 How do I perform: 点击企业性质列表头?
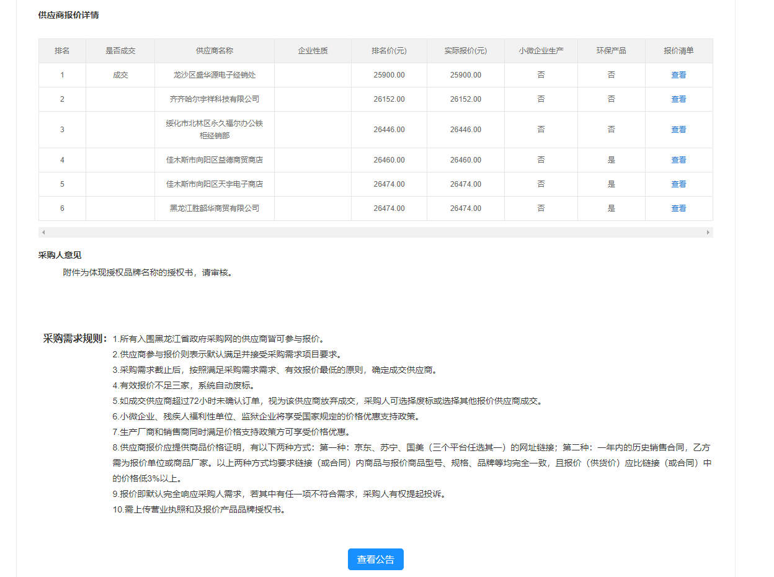pyautogui.click(x=313, y=50)
